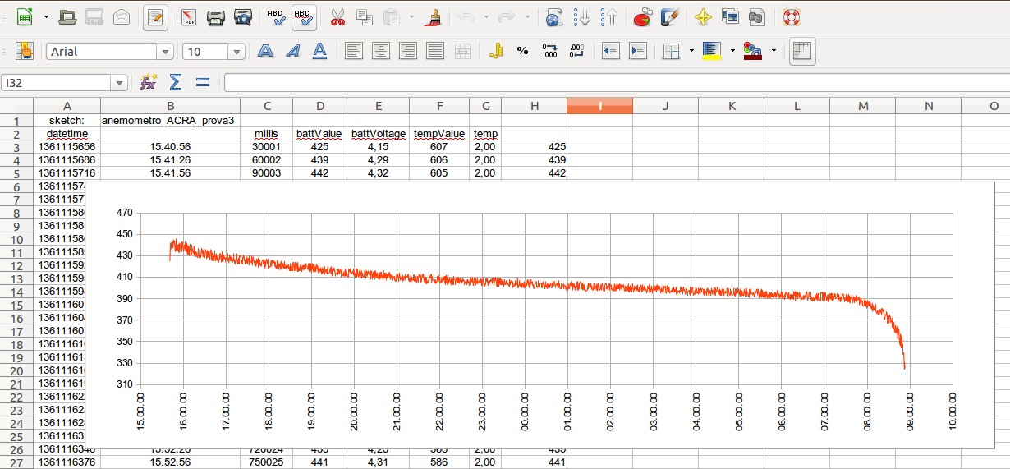Expand the font size dropdown
1010x469 pixels.
(x=237, y=52)
